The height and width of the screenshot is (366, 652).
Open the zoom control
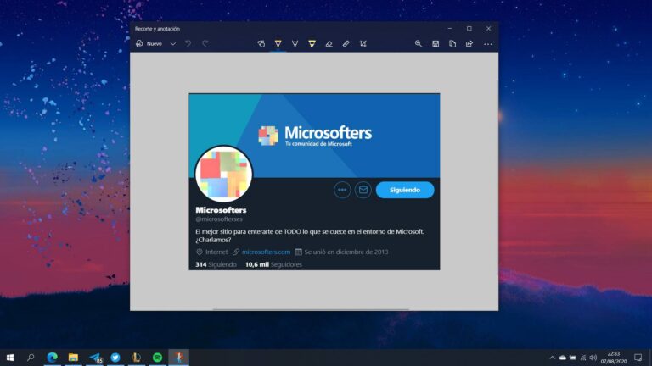pos(419,43)
